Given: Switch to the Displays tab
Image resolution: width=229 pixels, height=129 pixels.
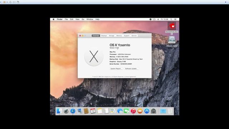Looking at the screenshot, I should pos(104,36).
